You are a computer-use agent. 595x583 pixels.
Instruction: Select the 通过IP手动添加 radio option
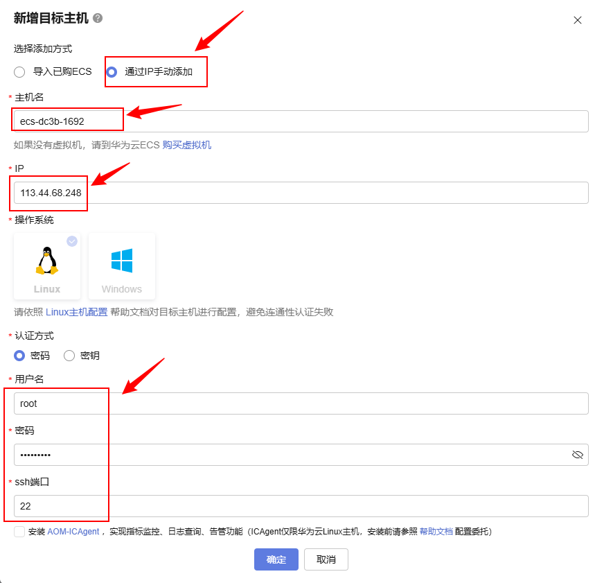pyautogui.click(x=112, y=72)
